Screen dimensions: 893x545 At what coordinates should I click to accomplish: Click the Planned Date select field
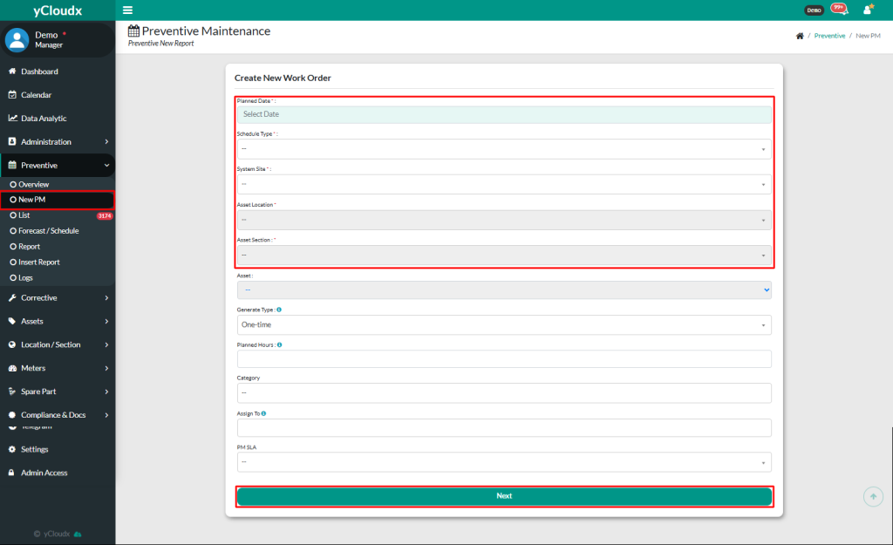pyautogui.click(x=504, y=114)
